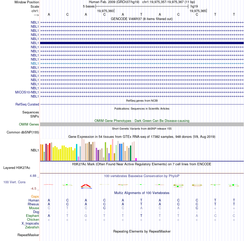Click the thick dark-blue NBL1 exon bar
Screen dimensions: 244x241
coord(142,43)
